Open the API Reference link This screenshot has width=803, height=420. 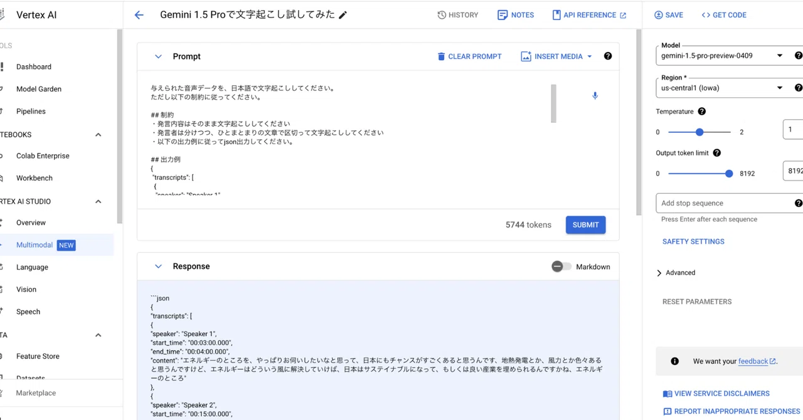tap(589, 15)
